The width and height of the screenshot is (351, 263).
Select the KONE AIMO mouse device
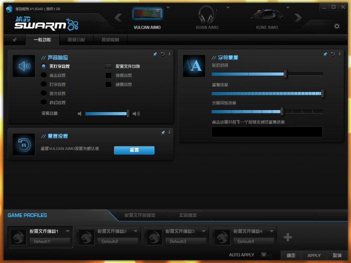pyautogui.click(x=267, y=17)
